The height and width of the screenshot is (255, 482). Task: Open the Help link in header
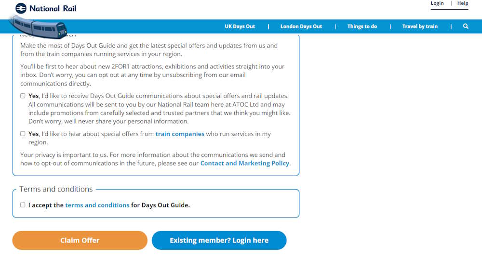click(x=463, y=3)
